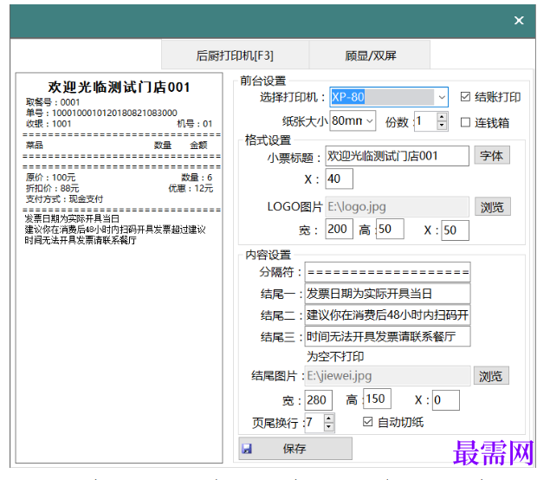Click the title X offset field showing 40
The image size is (550, 480).
point(340,179)
